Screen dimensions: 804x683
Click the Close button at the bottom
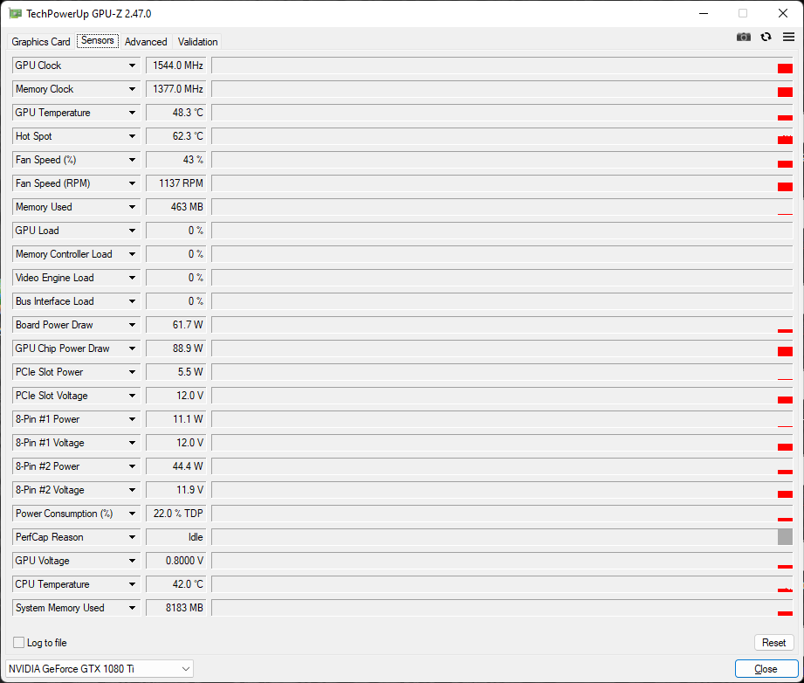766,669
